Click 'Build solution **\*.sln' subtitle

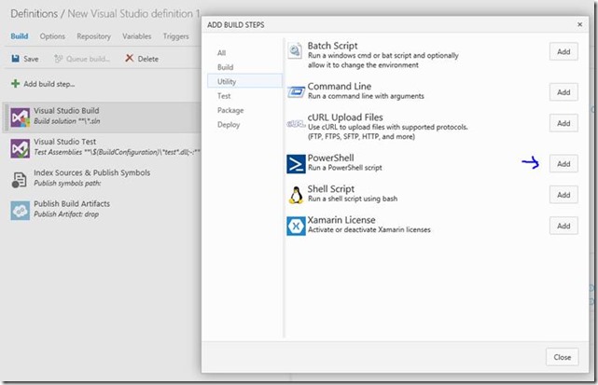click(67, 121)
